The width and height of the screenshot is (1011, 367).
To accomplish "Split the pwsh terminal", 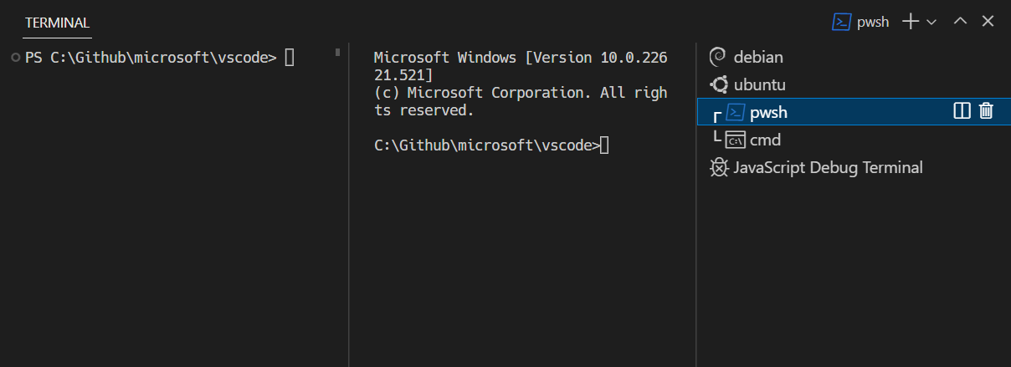I will pyautogui.click(x=962, y=111).
